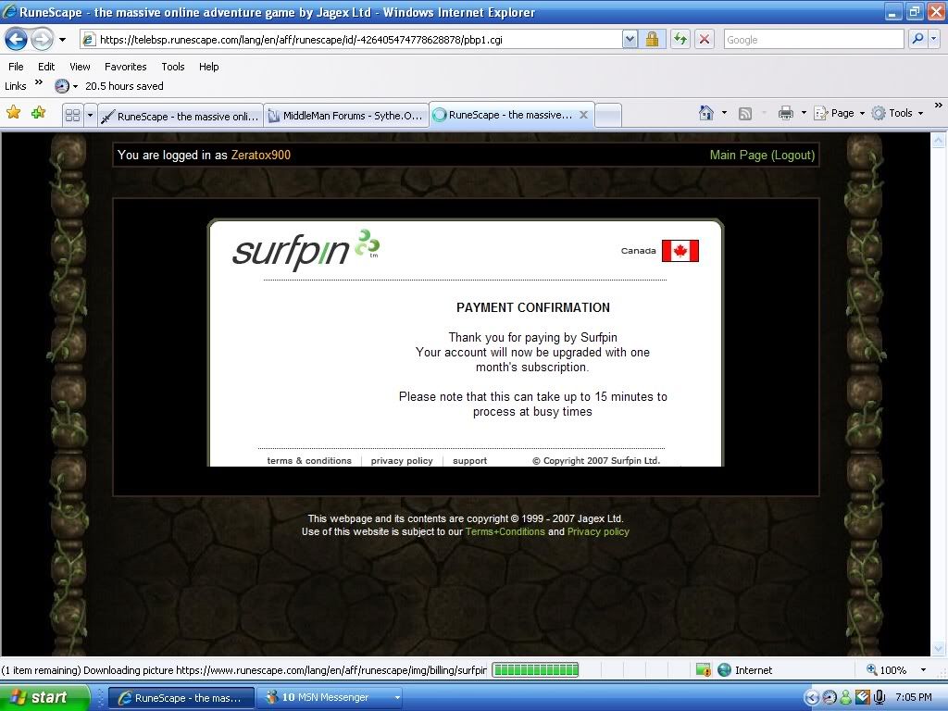
Task: Open the Recent Pages dropdown arrow
Action: point(62,40)
